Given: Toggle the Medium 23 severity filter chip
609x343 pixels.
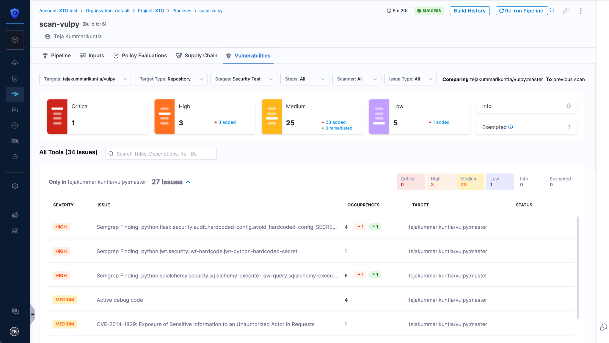Looking at the screenshot, I should coord(470,182).
